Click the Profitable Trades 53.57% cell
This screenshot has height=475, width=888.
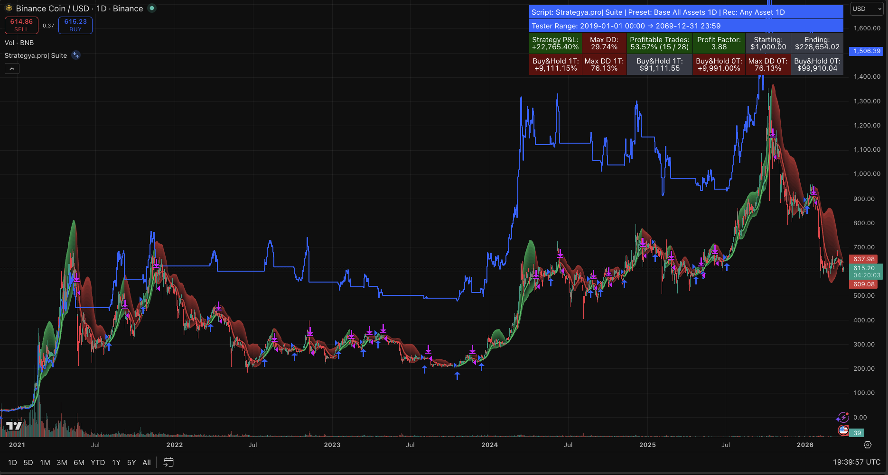tap(660, 43)
